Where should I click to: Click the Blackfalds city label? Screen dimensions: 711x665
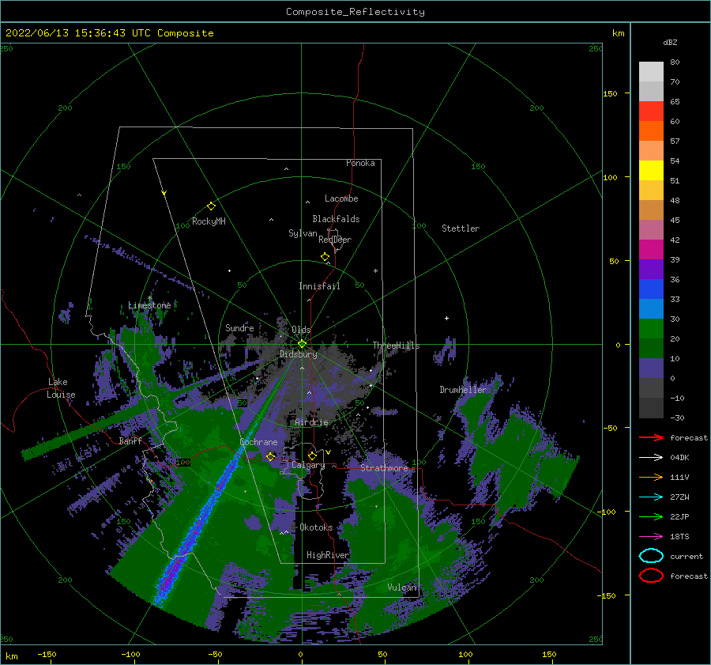point(336,219)
